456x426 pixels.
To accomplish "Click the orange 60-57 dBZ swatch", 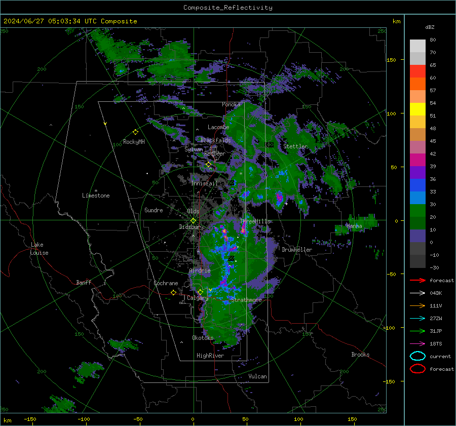I will tap(417, 84).
